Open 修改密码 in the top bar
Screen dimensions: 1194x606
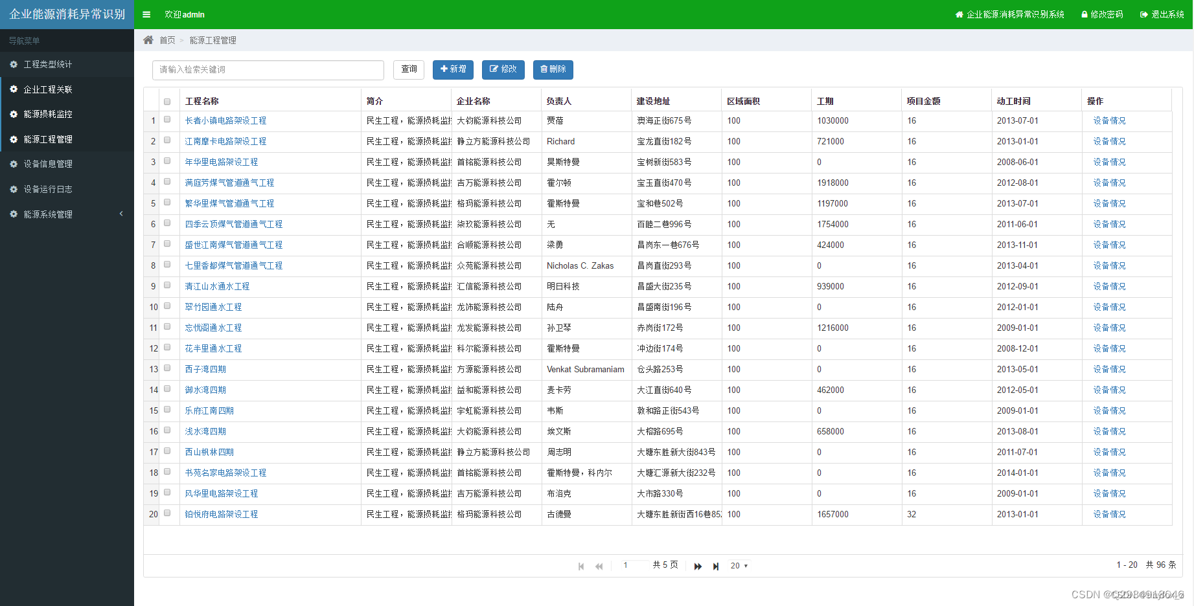tap(1102, 14)
